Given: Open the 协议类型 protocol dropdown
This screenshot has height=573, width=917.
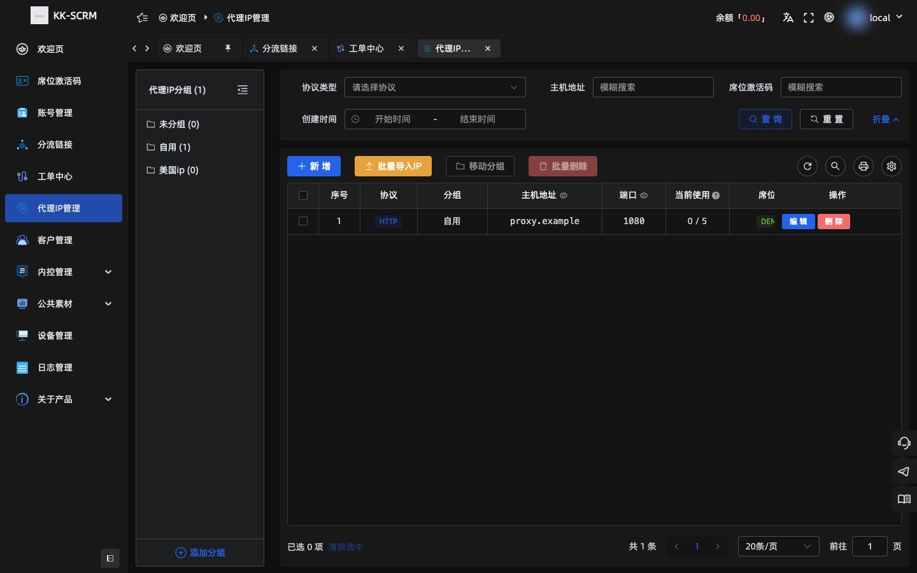Looking at the screenshot, I should click(435, 87).
